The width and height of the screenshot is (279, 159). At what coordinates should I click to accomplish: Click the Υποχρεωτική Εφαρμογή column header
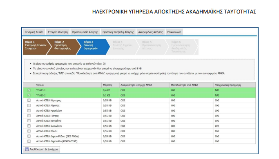pos(235,85)
